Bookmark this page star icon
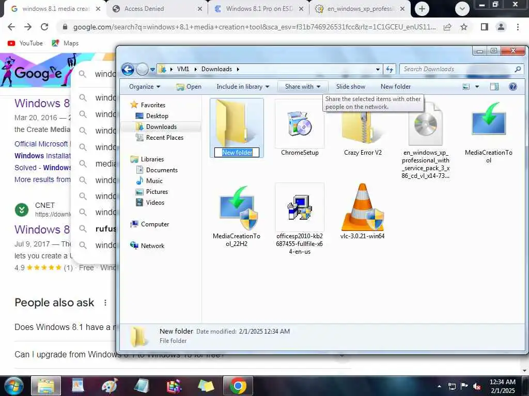The width and height of the screenshot is (529, 396). click(x=464, y=27)
